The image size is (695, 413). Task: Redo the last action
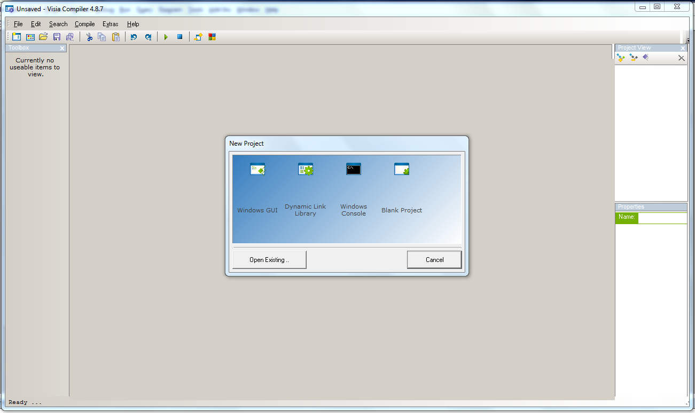tap(149, 36)
